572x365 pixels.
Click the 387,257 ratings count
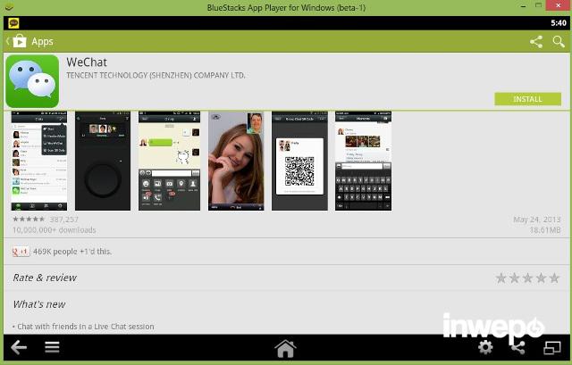(63, 220)
